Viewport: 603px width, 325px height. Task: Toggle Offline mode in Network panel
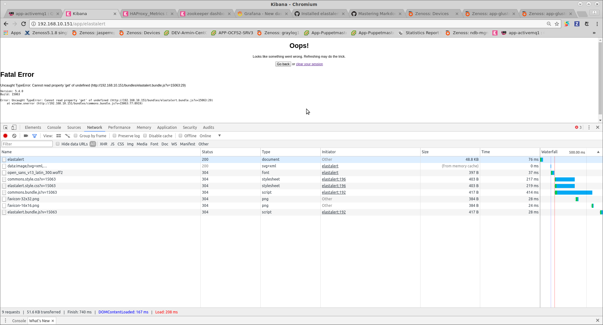point(181,136)
